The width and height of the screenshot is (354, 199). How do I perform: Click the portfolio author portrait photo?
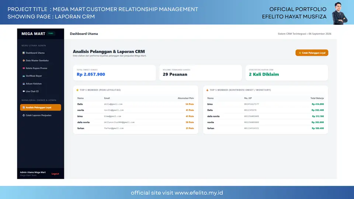[339, 13]
